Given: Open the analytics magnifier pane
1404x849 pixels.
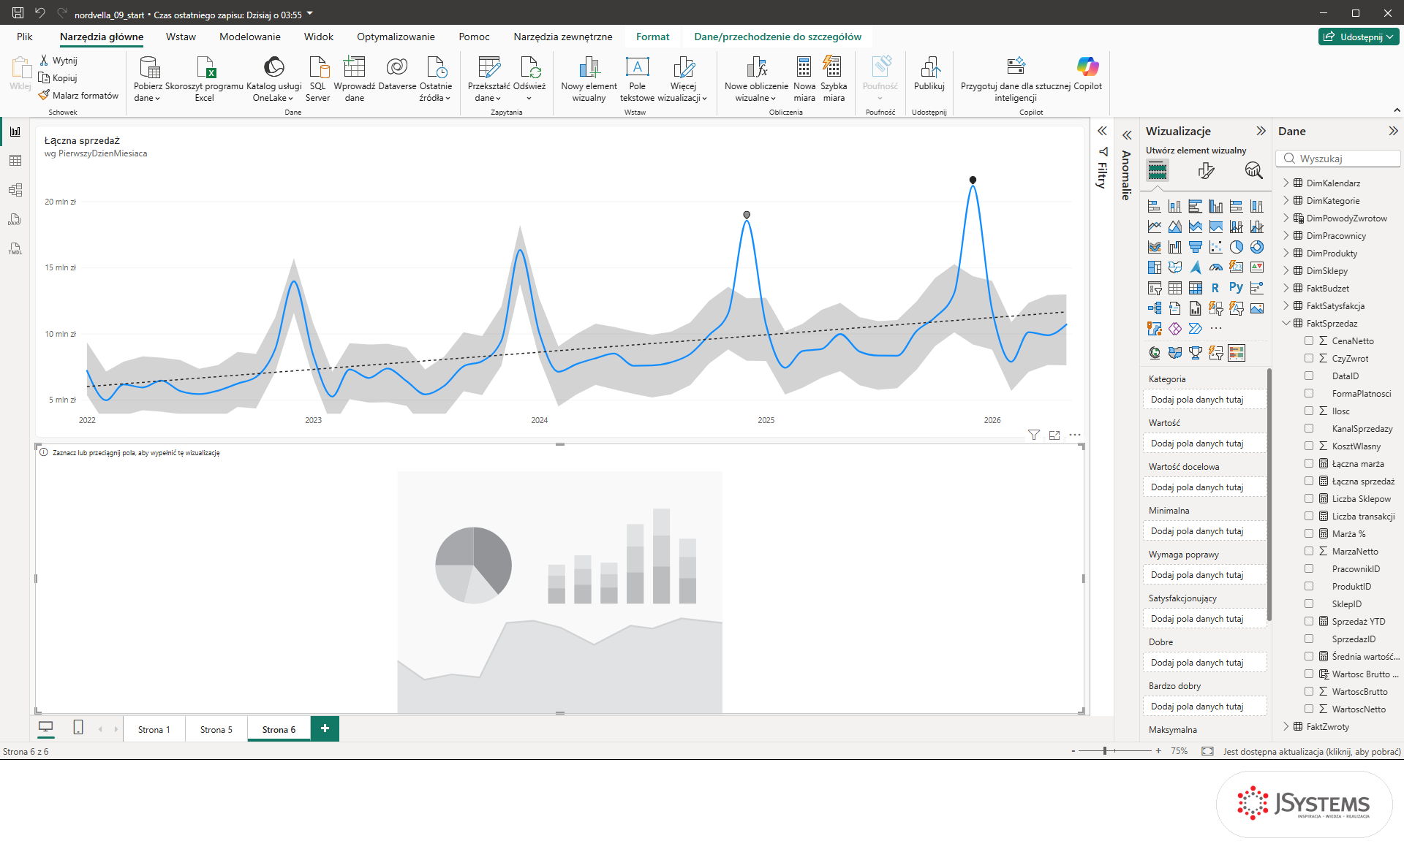Looking at the screenshot, I should point(1253,171).
